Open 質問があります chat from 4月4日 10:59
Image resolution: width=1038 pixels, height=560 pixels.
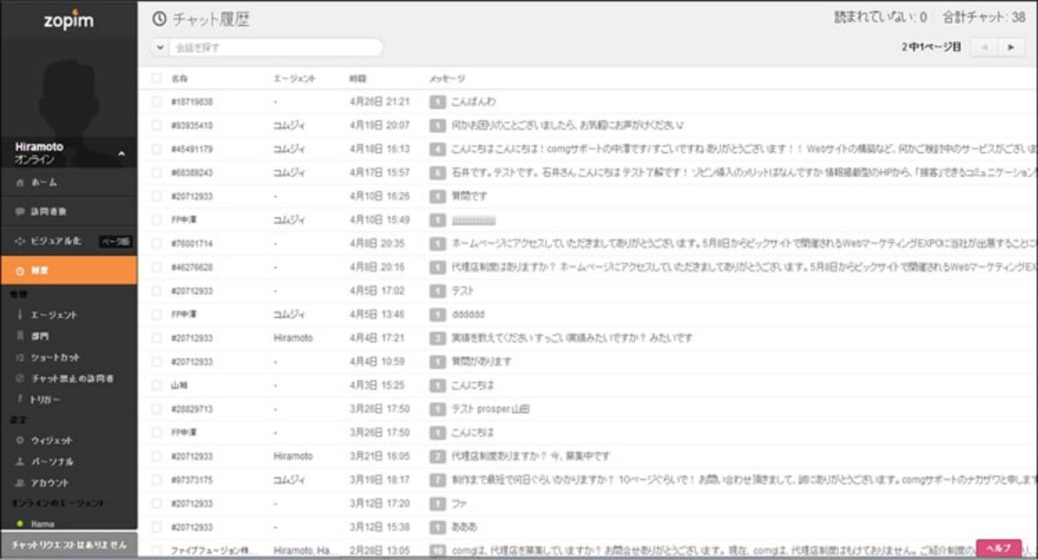pos(587,361)
